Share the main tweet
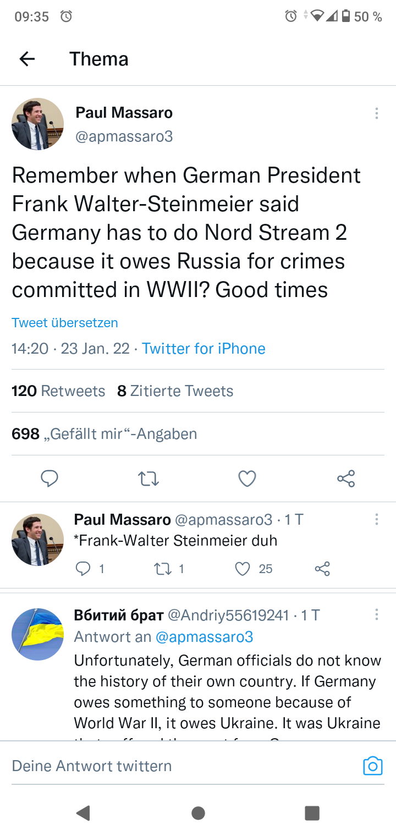Screen dimensions: 396x836 [x=346, y=479]
